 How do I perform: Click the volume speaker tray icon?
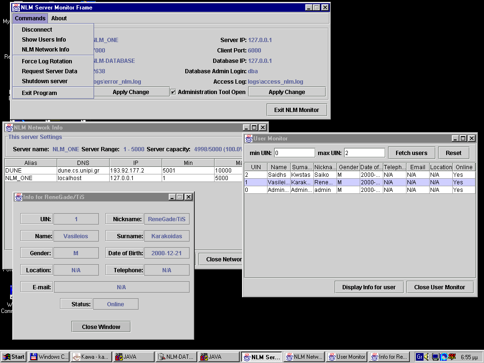pyautogui.click(x=427, y=357)
